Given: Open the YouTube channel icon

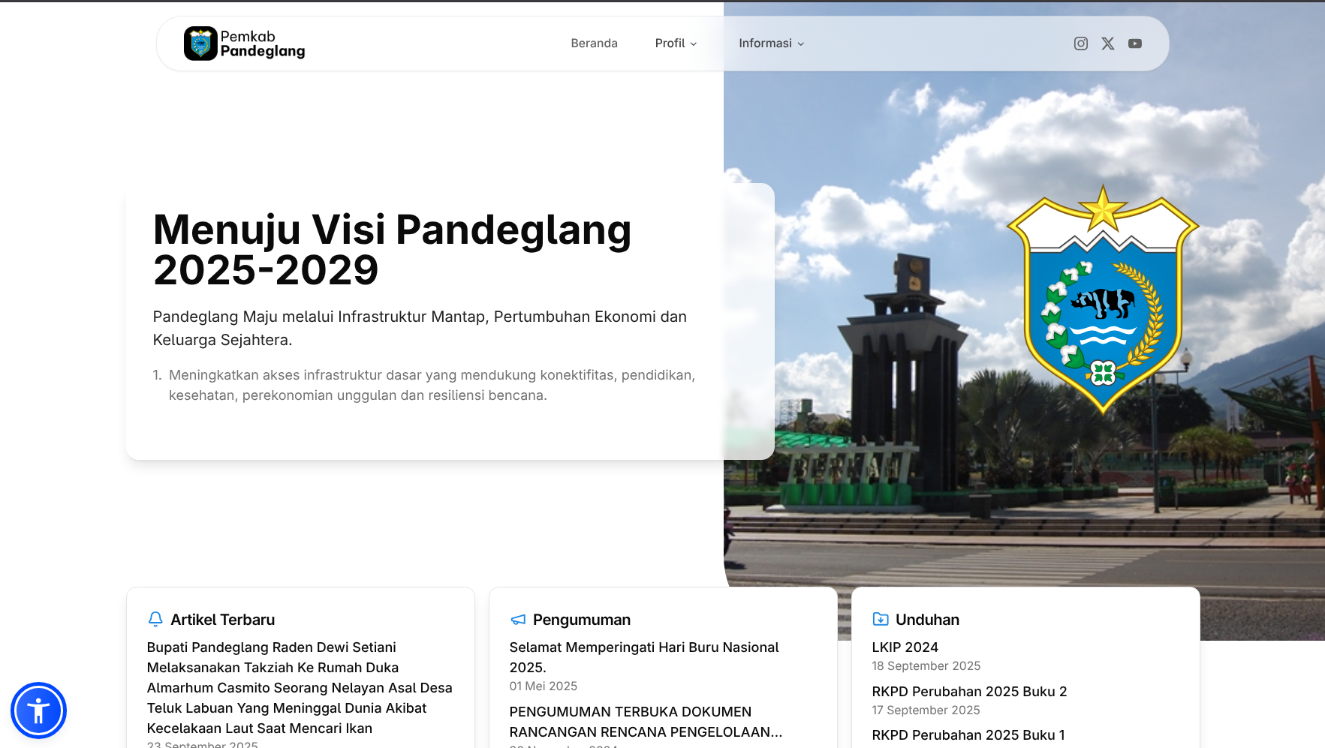Looking at the screenshot, I should [x=1135, y=43].
